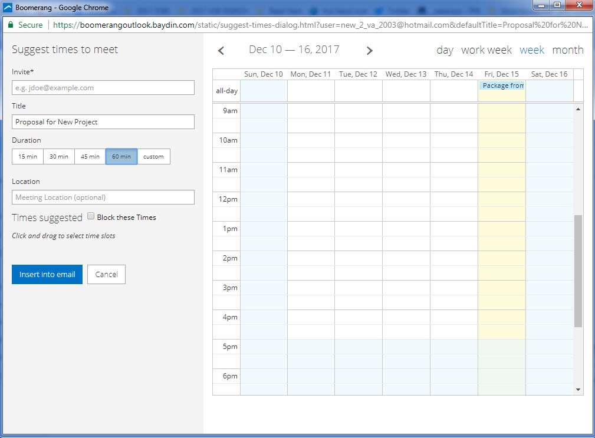This screenshot has width=595, height=438.
Task: Advance to next week with right arrow
Action: click(370, 51)
